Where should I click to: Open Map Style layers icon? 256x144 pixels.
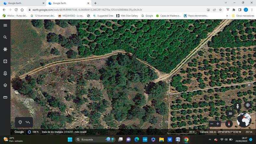(5, 85)
